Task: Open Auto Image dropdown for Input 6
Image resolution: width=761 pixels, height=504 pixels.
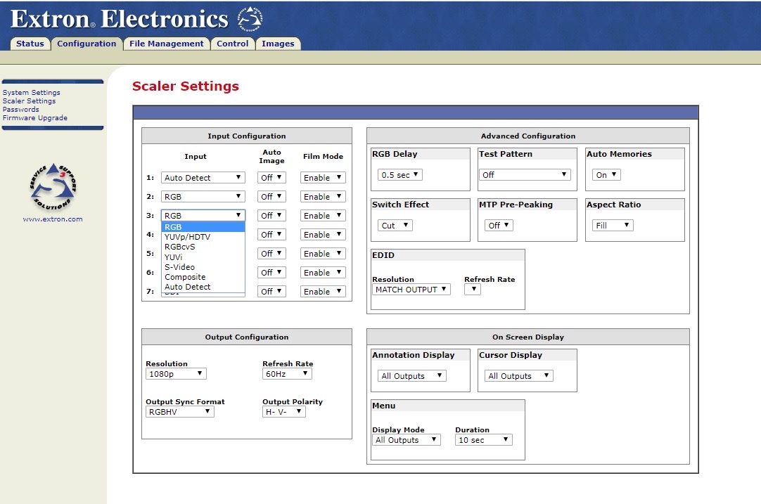Action: coord(271,272)
